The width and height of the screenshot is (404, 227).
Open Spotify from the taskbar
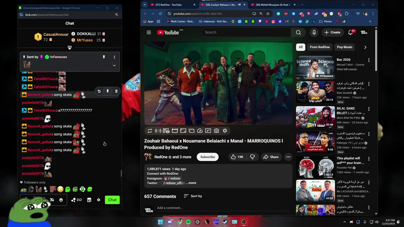pyautogui.click(x=188, y=222)
